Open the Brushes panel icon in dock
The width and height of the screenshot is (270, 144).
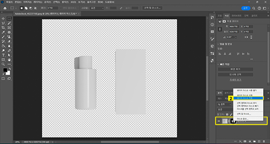tap(212, 39)
